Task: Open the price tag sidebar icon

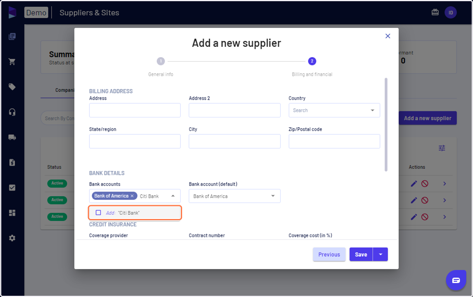Action: click(x=12, y=87)
